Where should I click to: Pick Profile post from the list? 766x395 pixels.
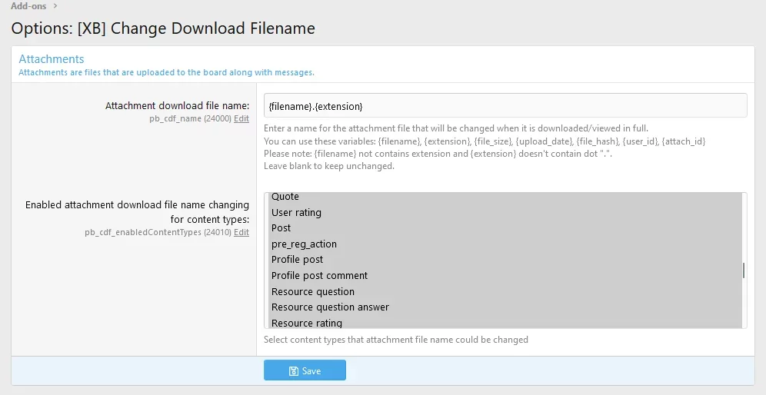[297, 260]
